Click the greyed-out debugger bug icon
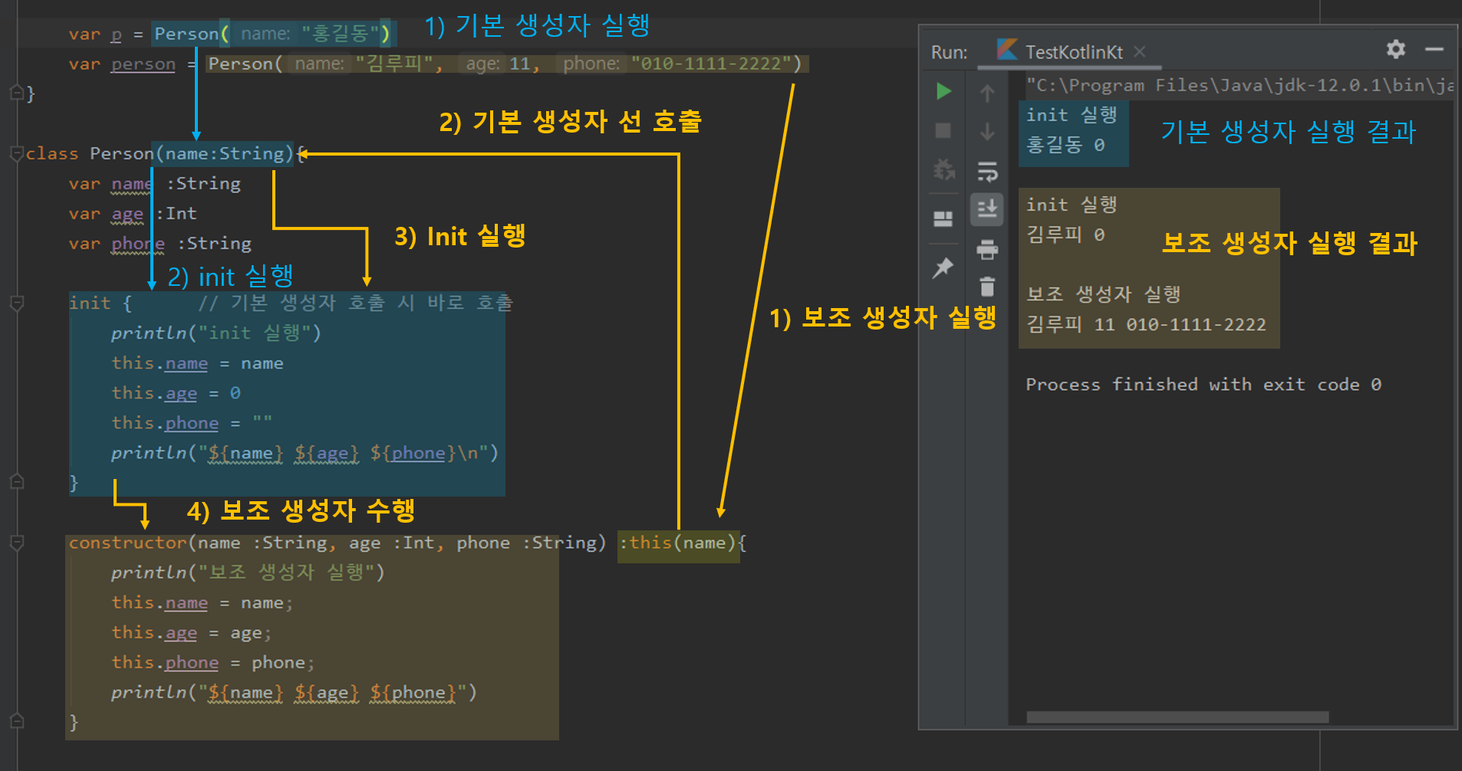Image resolution: width=1462 pixels, height=771 pixels. (943, 169)
